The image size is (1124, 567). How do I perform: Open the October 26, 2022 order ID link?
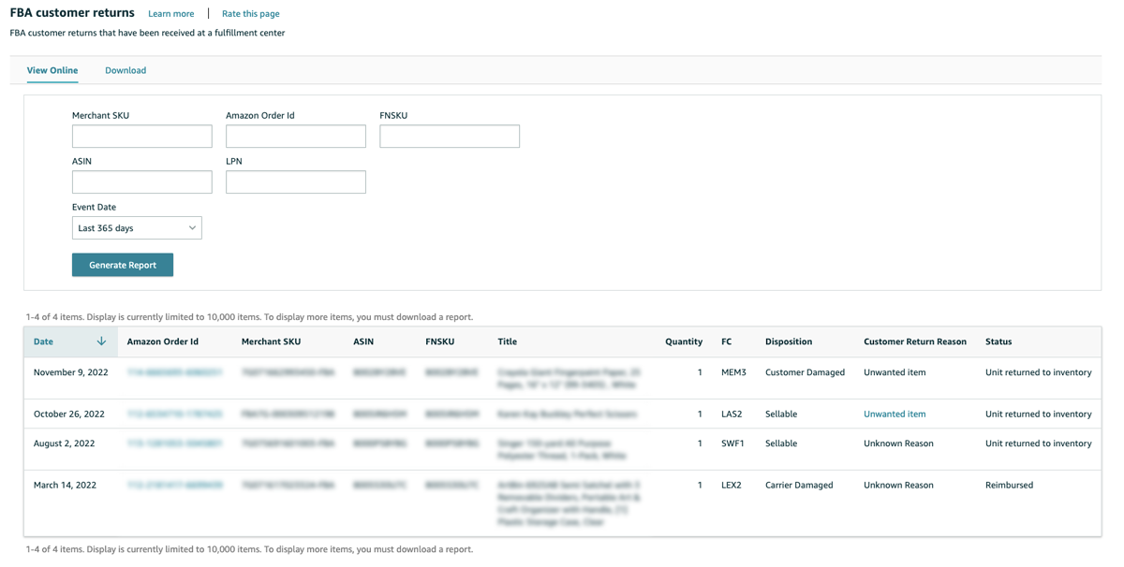click(x=174, y=414)
